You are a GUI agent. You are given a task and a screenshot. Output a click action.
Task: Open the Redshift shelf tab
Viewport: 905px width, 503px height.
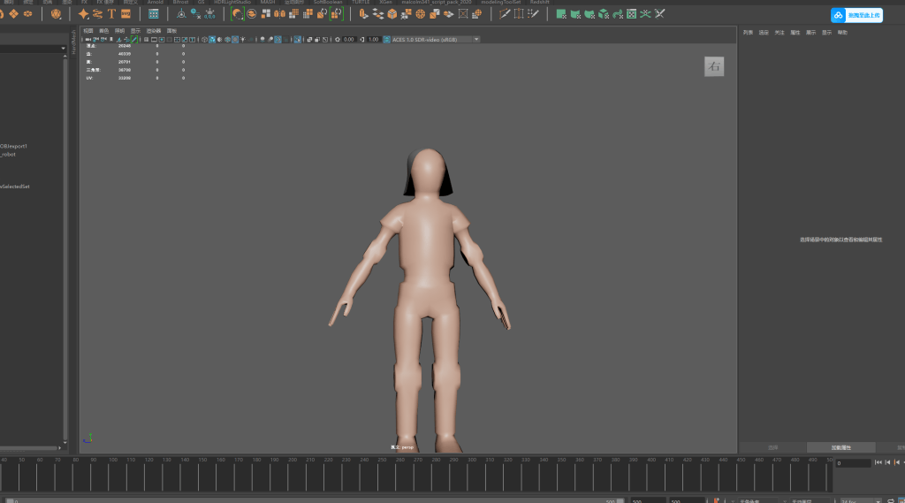point(540,3)
